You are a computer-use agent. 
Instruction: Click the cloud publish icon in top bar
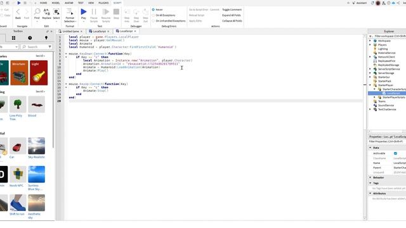click(x=393, y=3)
